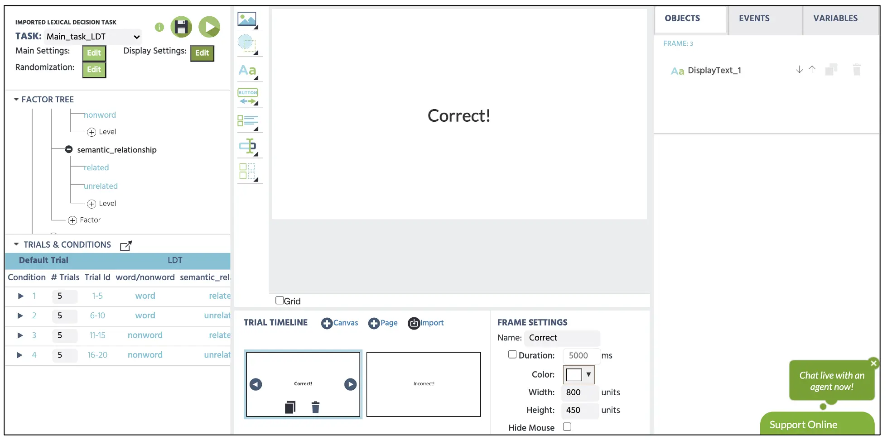Expand condition 3 row

pos(20,335)
